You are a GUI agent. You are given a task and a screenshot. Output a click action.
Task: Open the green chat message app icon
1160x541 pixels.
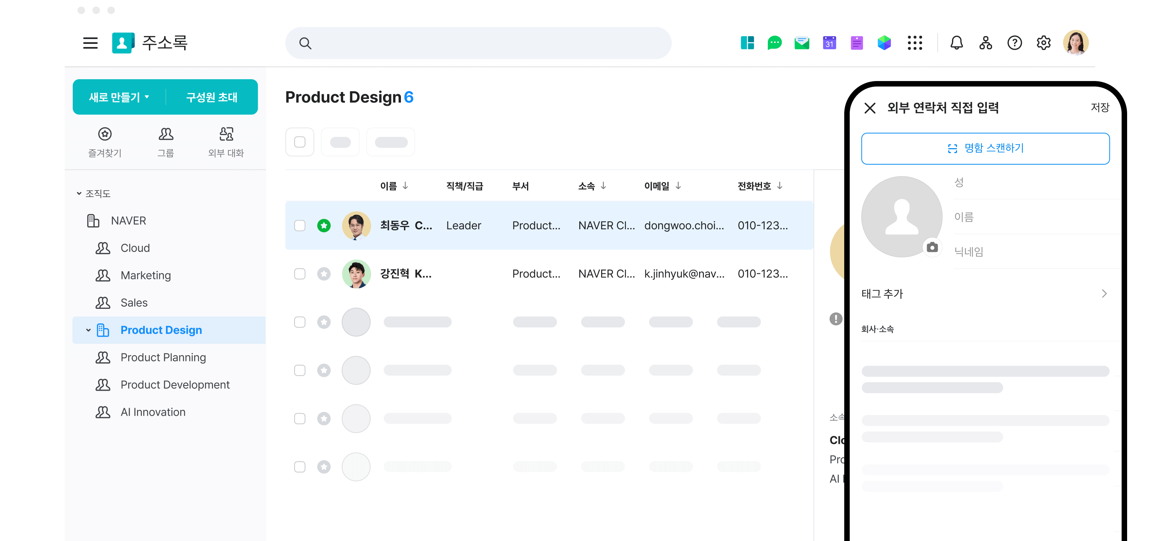774,43
